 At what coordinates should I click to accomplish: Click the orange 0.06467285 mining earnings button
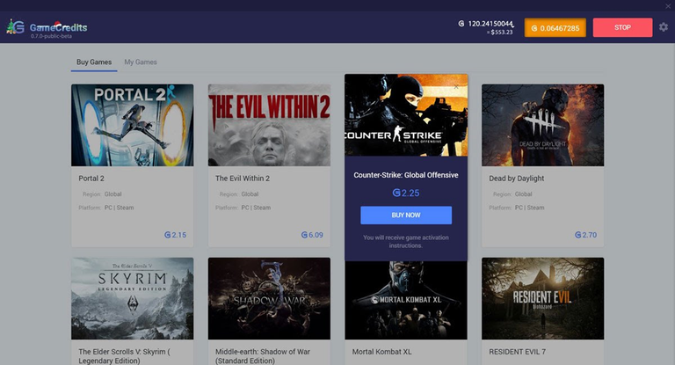555,28
